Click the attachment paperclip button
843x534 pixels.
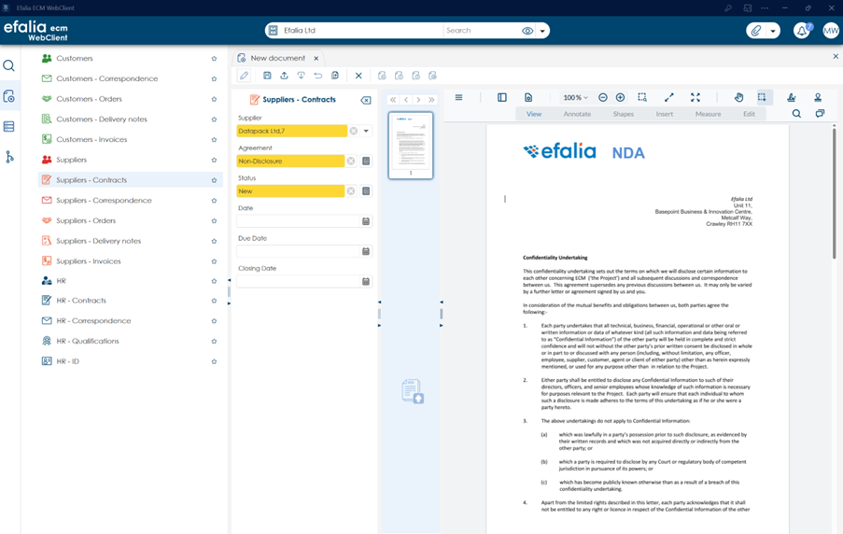(756, 31)
